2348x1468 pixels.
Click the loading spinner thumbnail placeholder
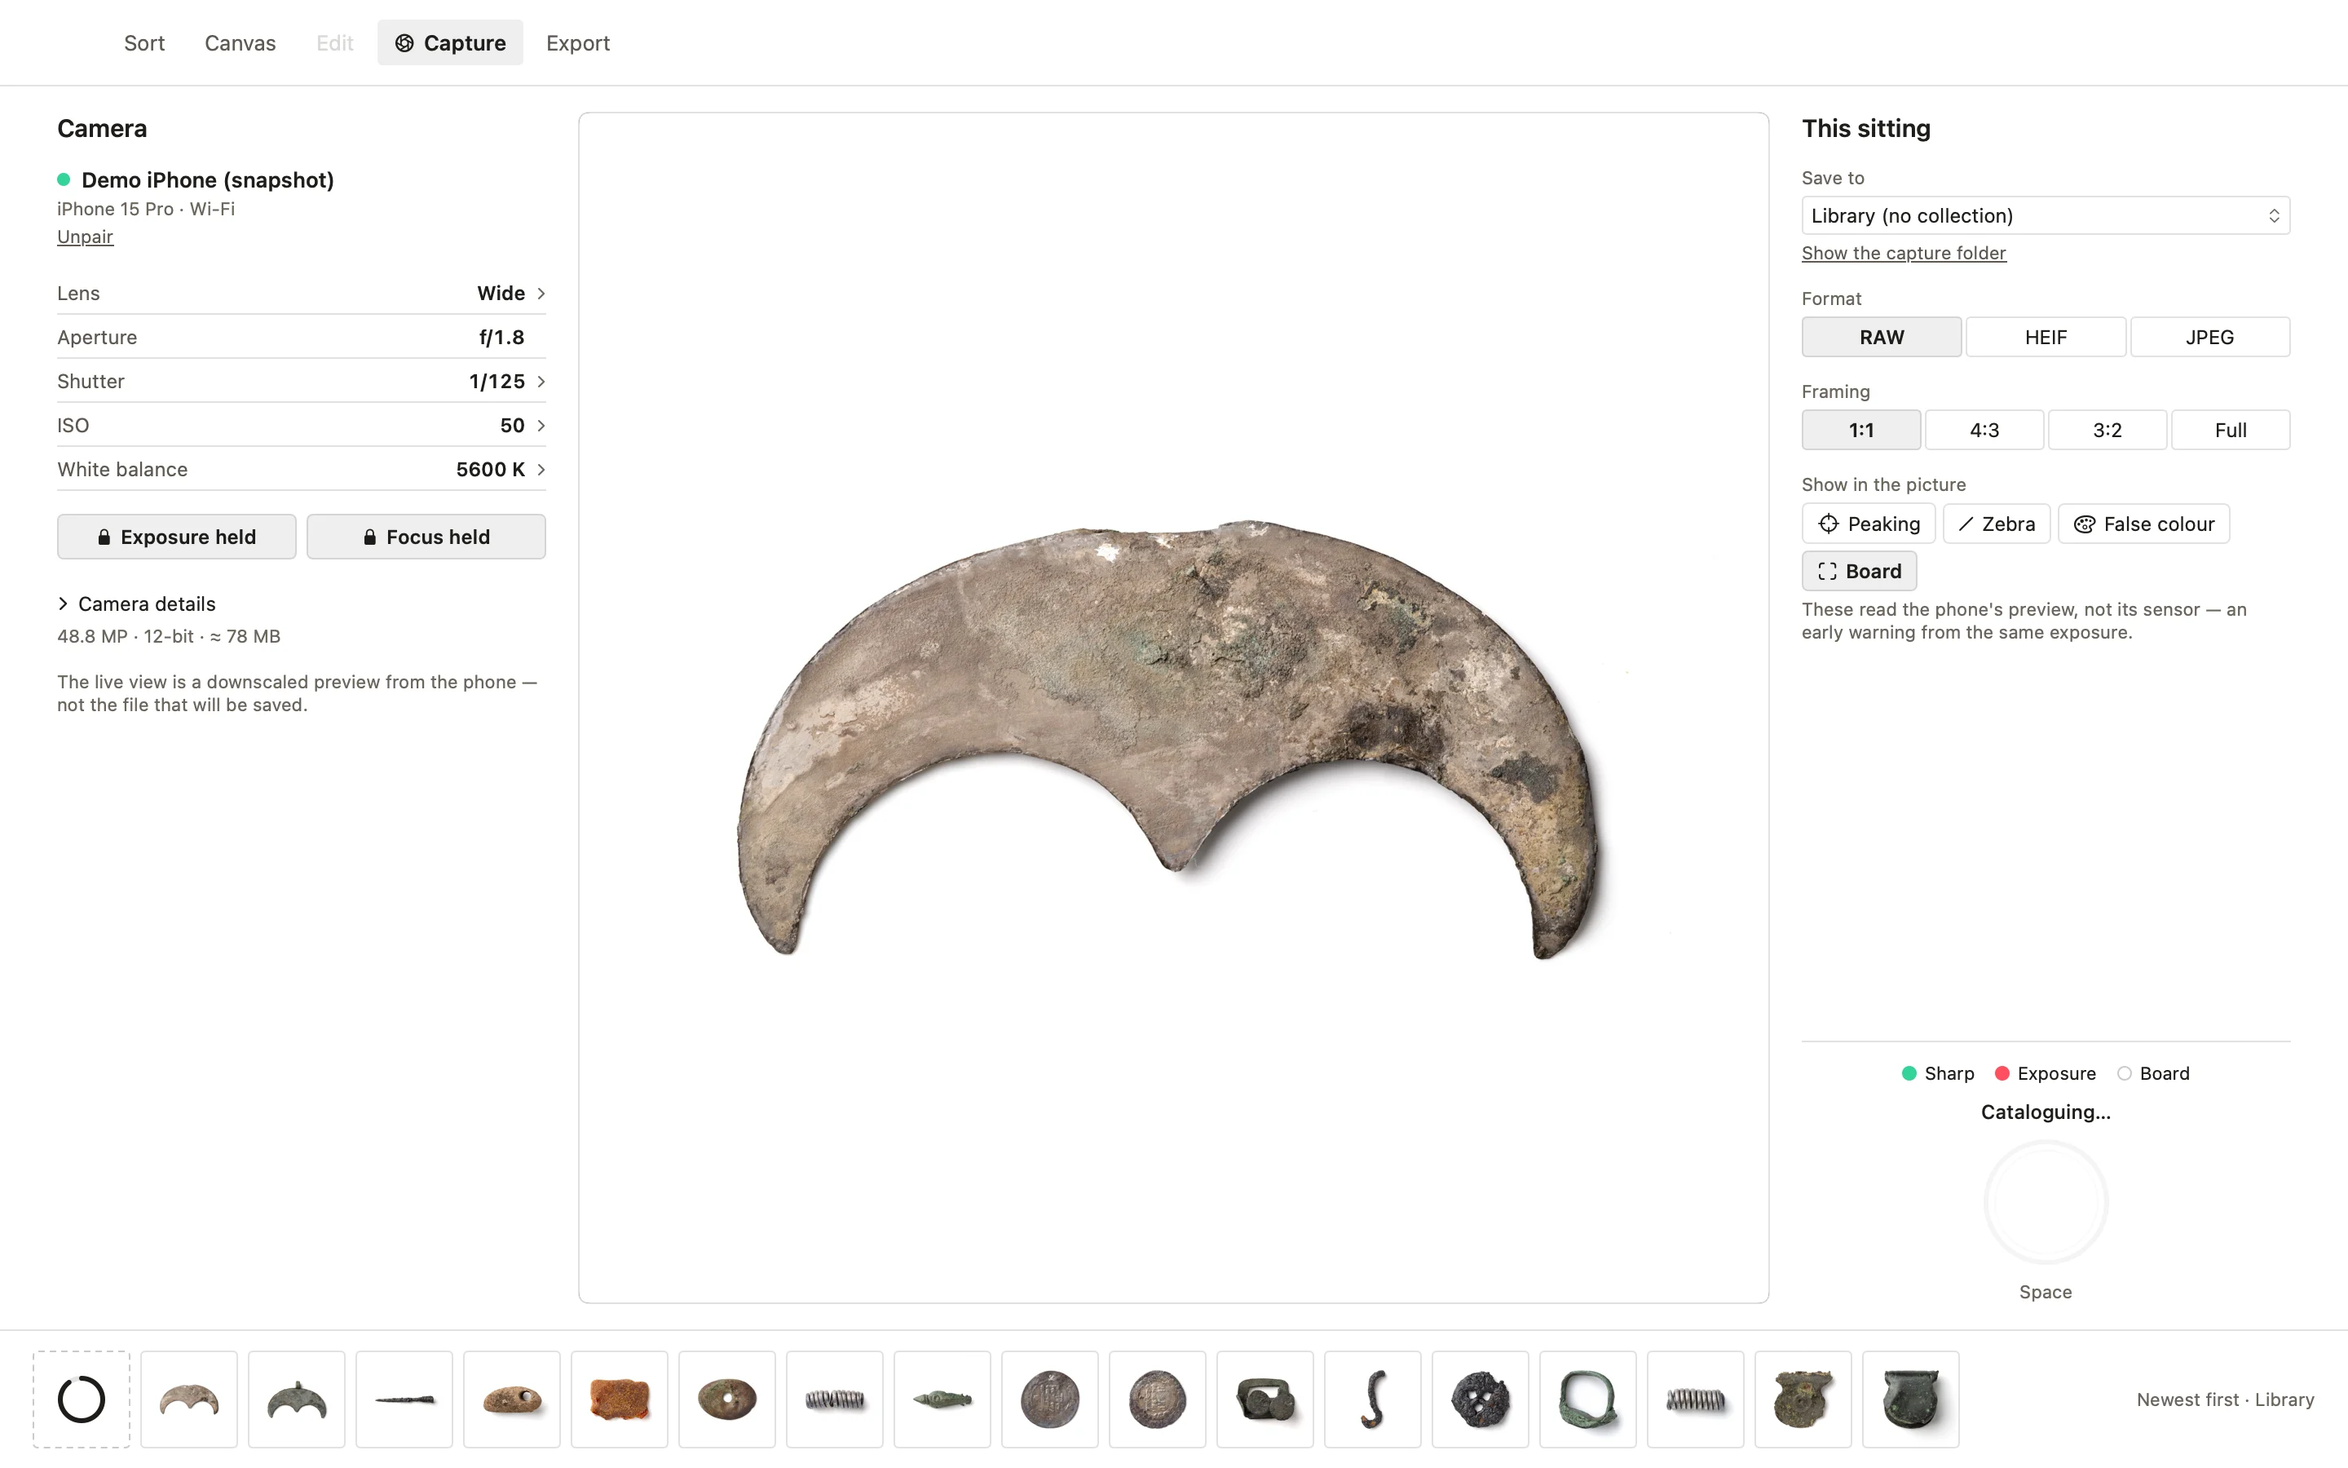82,1399
